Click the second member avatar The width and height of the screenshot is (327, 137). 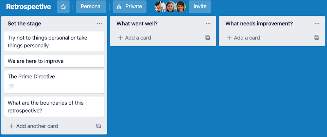pyautogui.click(x=170, y=7)
